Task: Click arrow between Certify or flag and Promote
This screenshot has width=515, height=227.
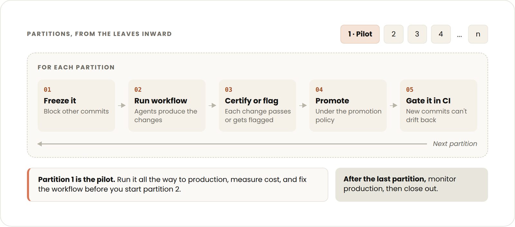Action: 303,105
